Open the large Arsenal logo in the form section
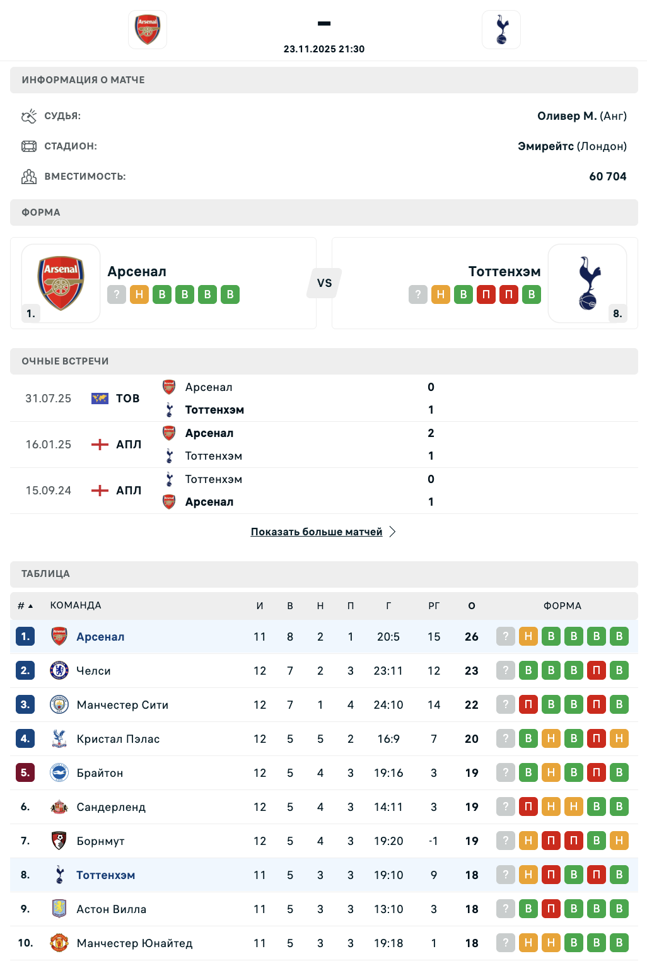 click(x=61, y=283)
